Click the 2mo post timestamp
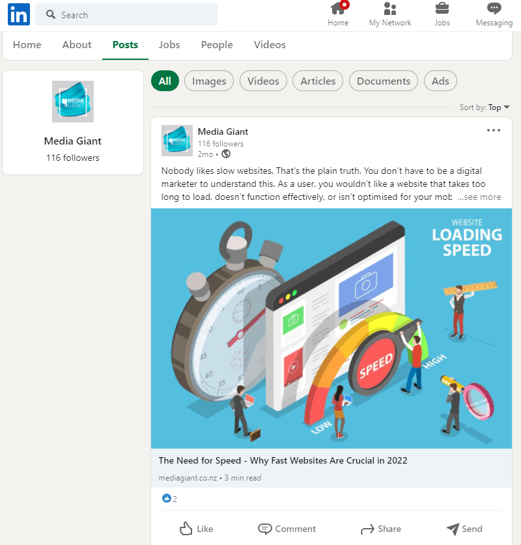The height and width of the screenshot is (545, 521). [205, 154]
